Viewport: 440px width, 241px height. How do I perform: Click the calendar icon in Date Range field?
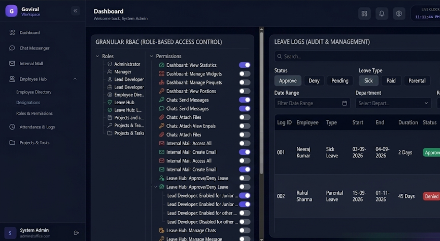345,103
